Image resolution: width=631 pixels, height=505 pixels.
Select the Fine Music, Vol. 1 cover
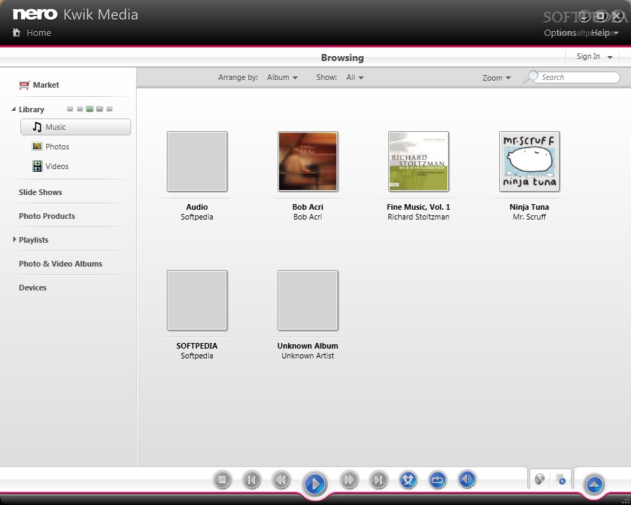point(419,161)
